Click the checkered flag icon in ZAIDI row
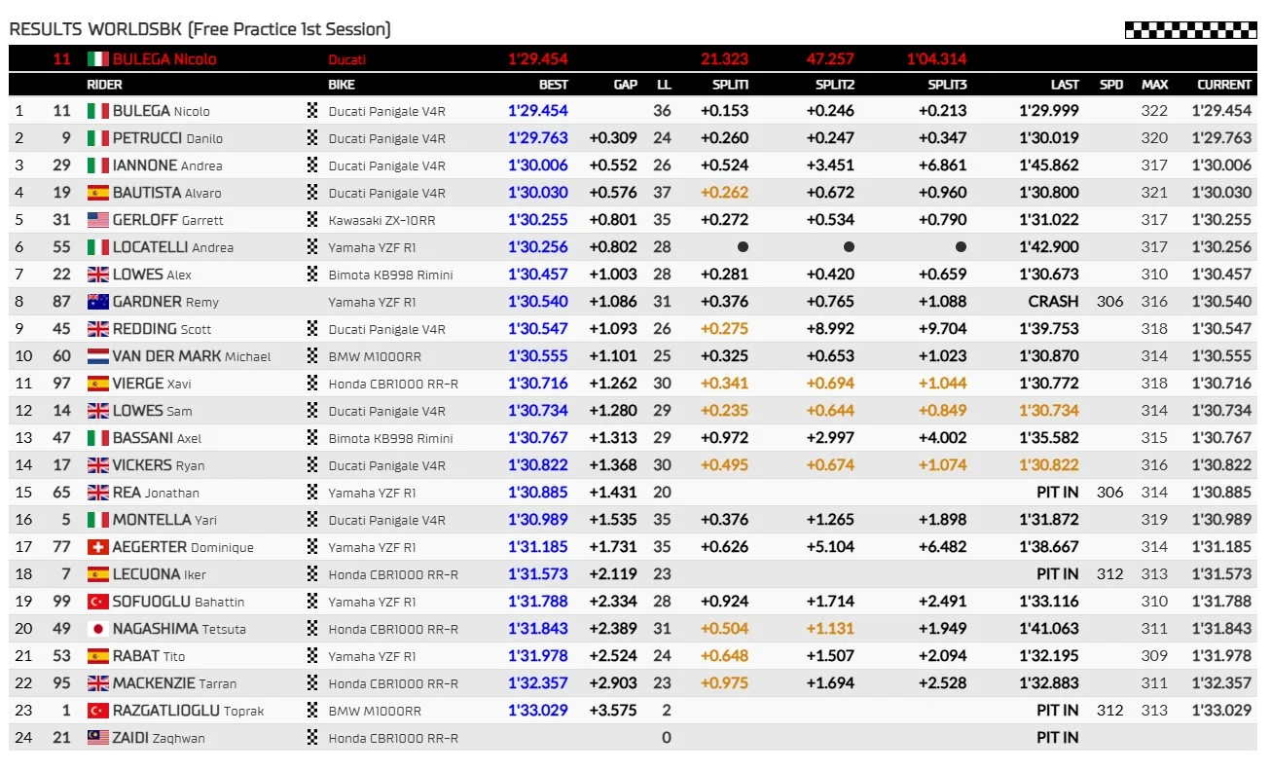Screen dimensions: 1271x771 click(312, 738)
